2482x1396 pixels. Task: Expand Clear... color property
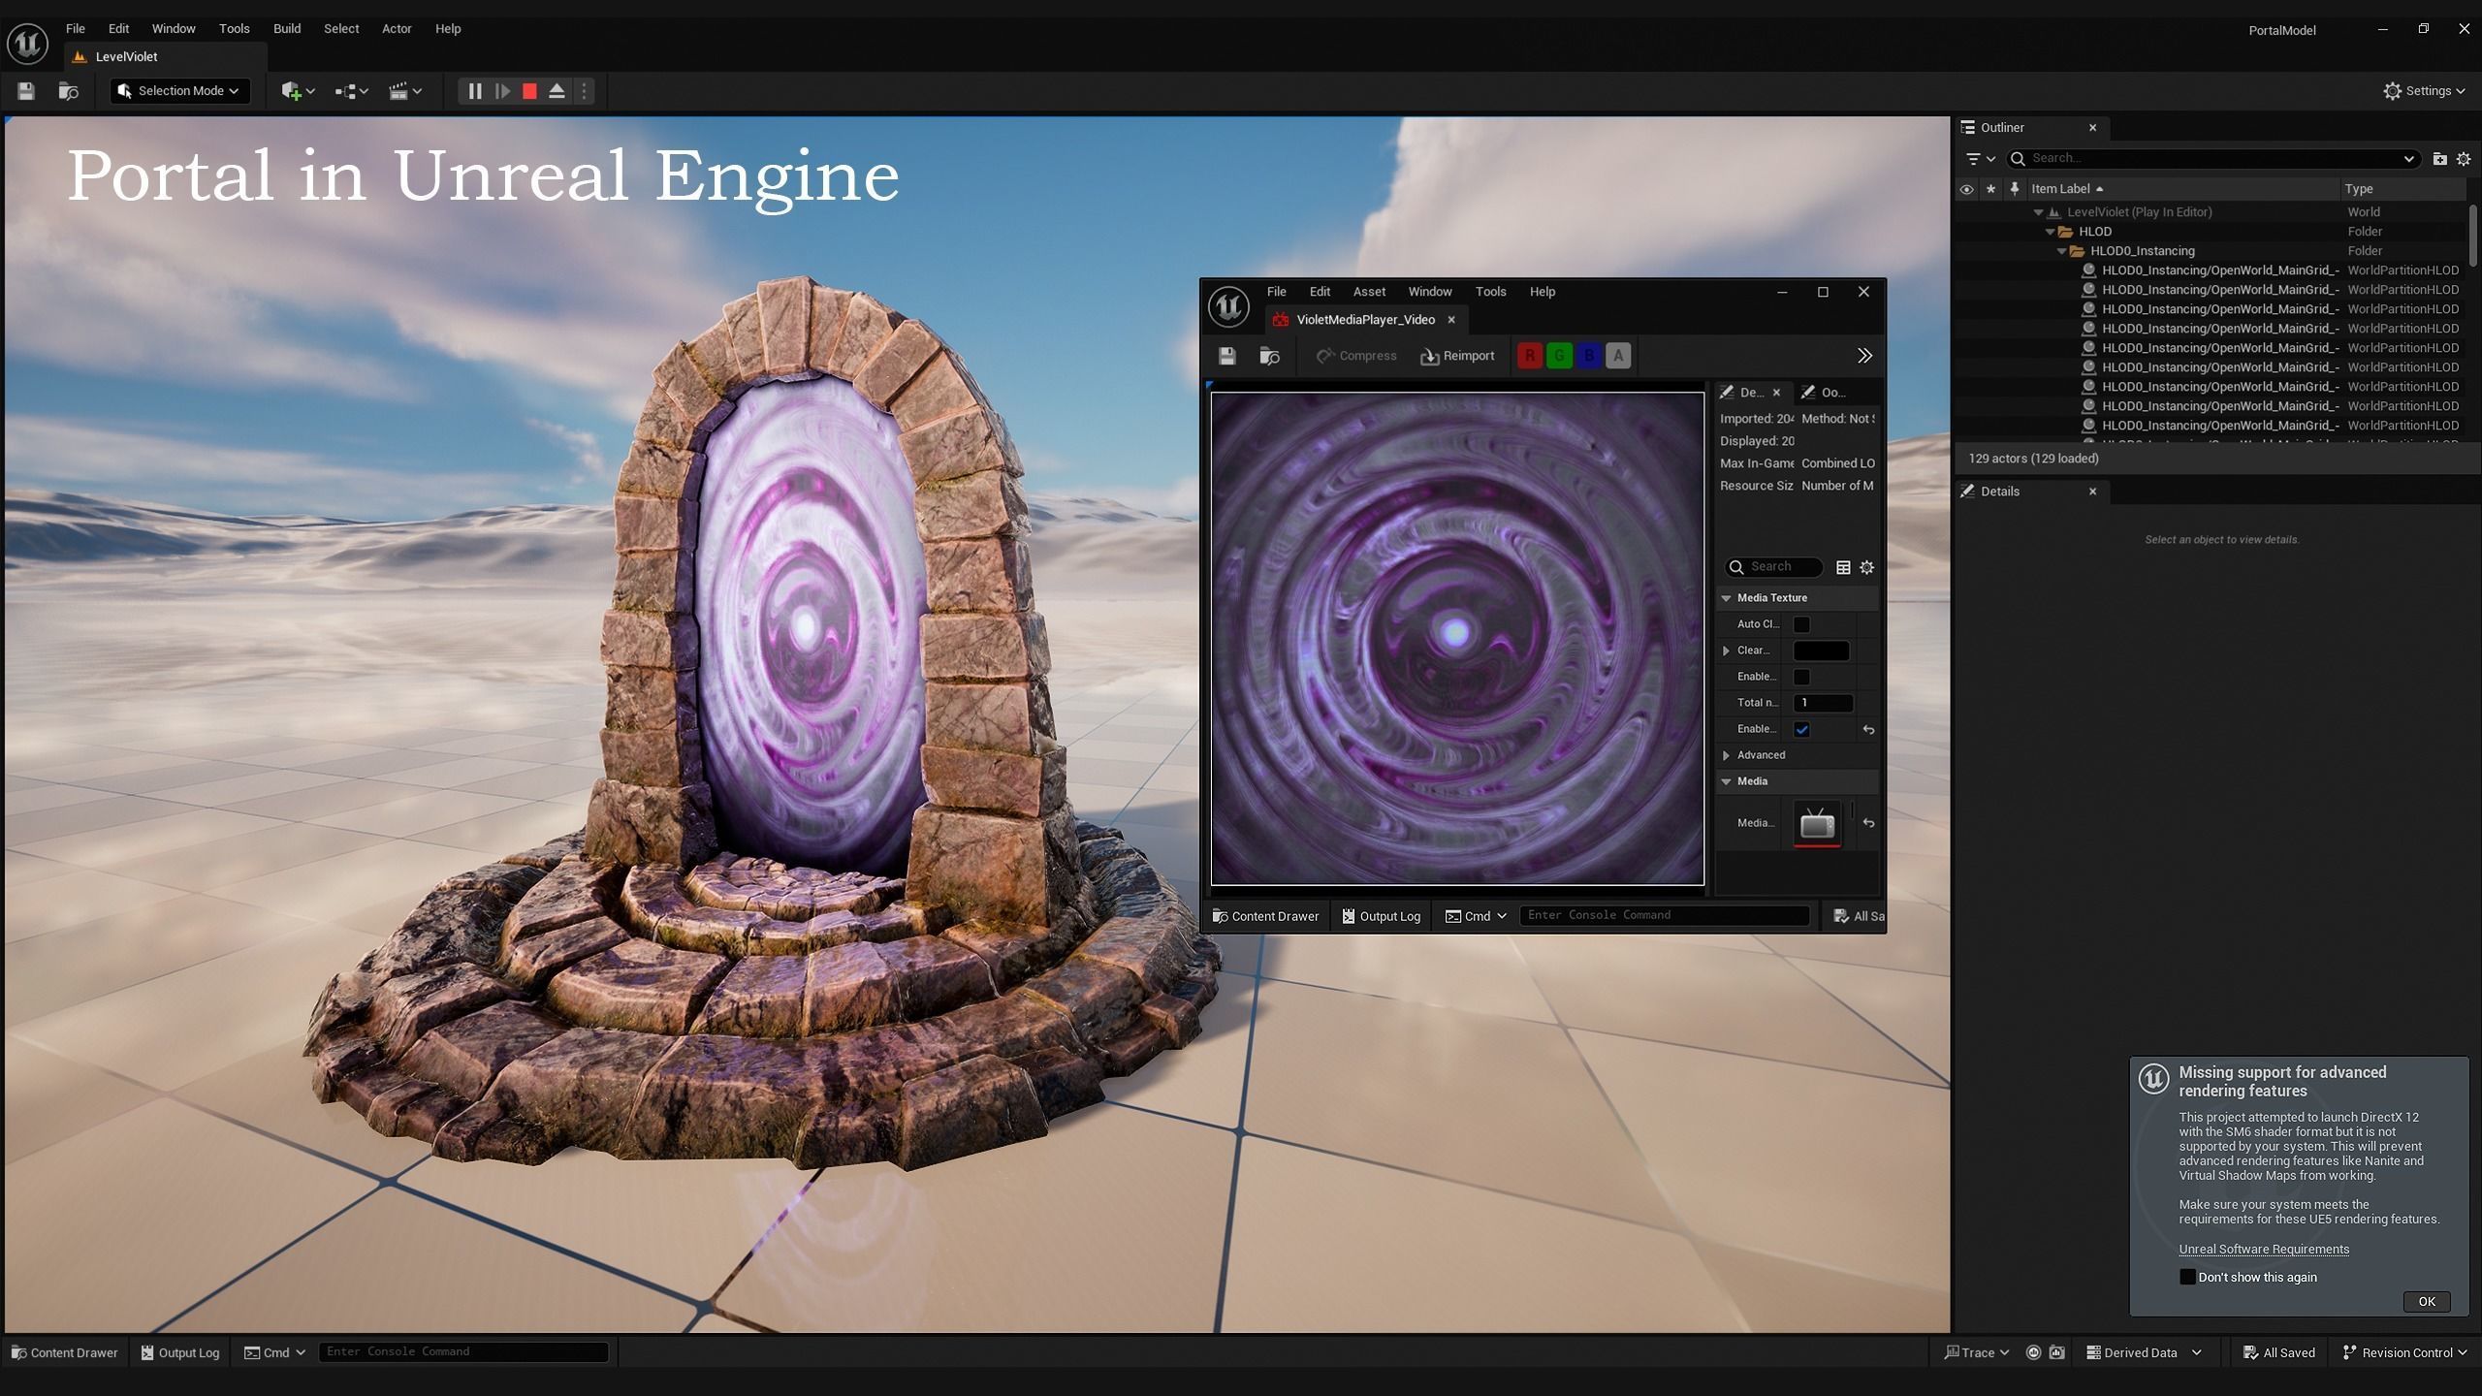pos(1726,650)
